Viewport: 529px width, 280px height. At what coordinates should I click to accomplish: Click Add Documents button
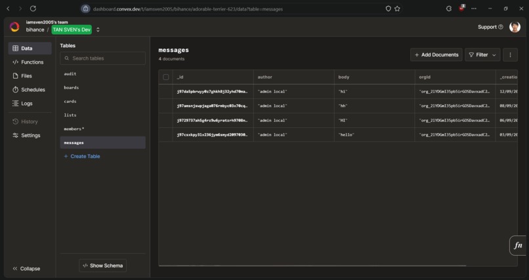pos(436,54)
